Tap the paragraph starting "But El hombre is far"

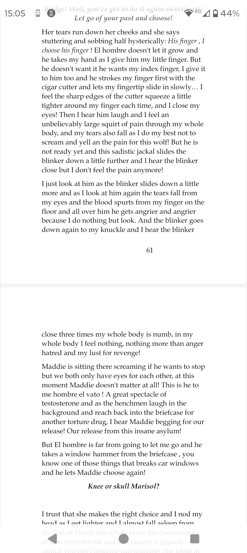[x=123, y=458]
